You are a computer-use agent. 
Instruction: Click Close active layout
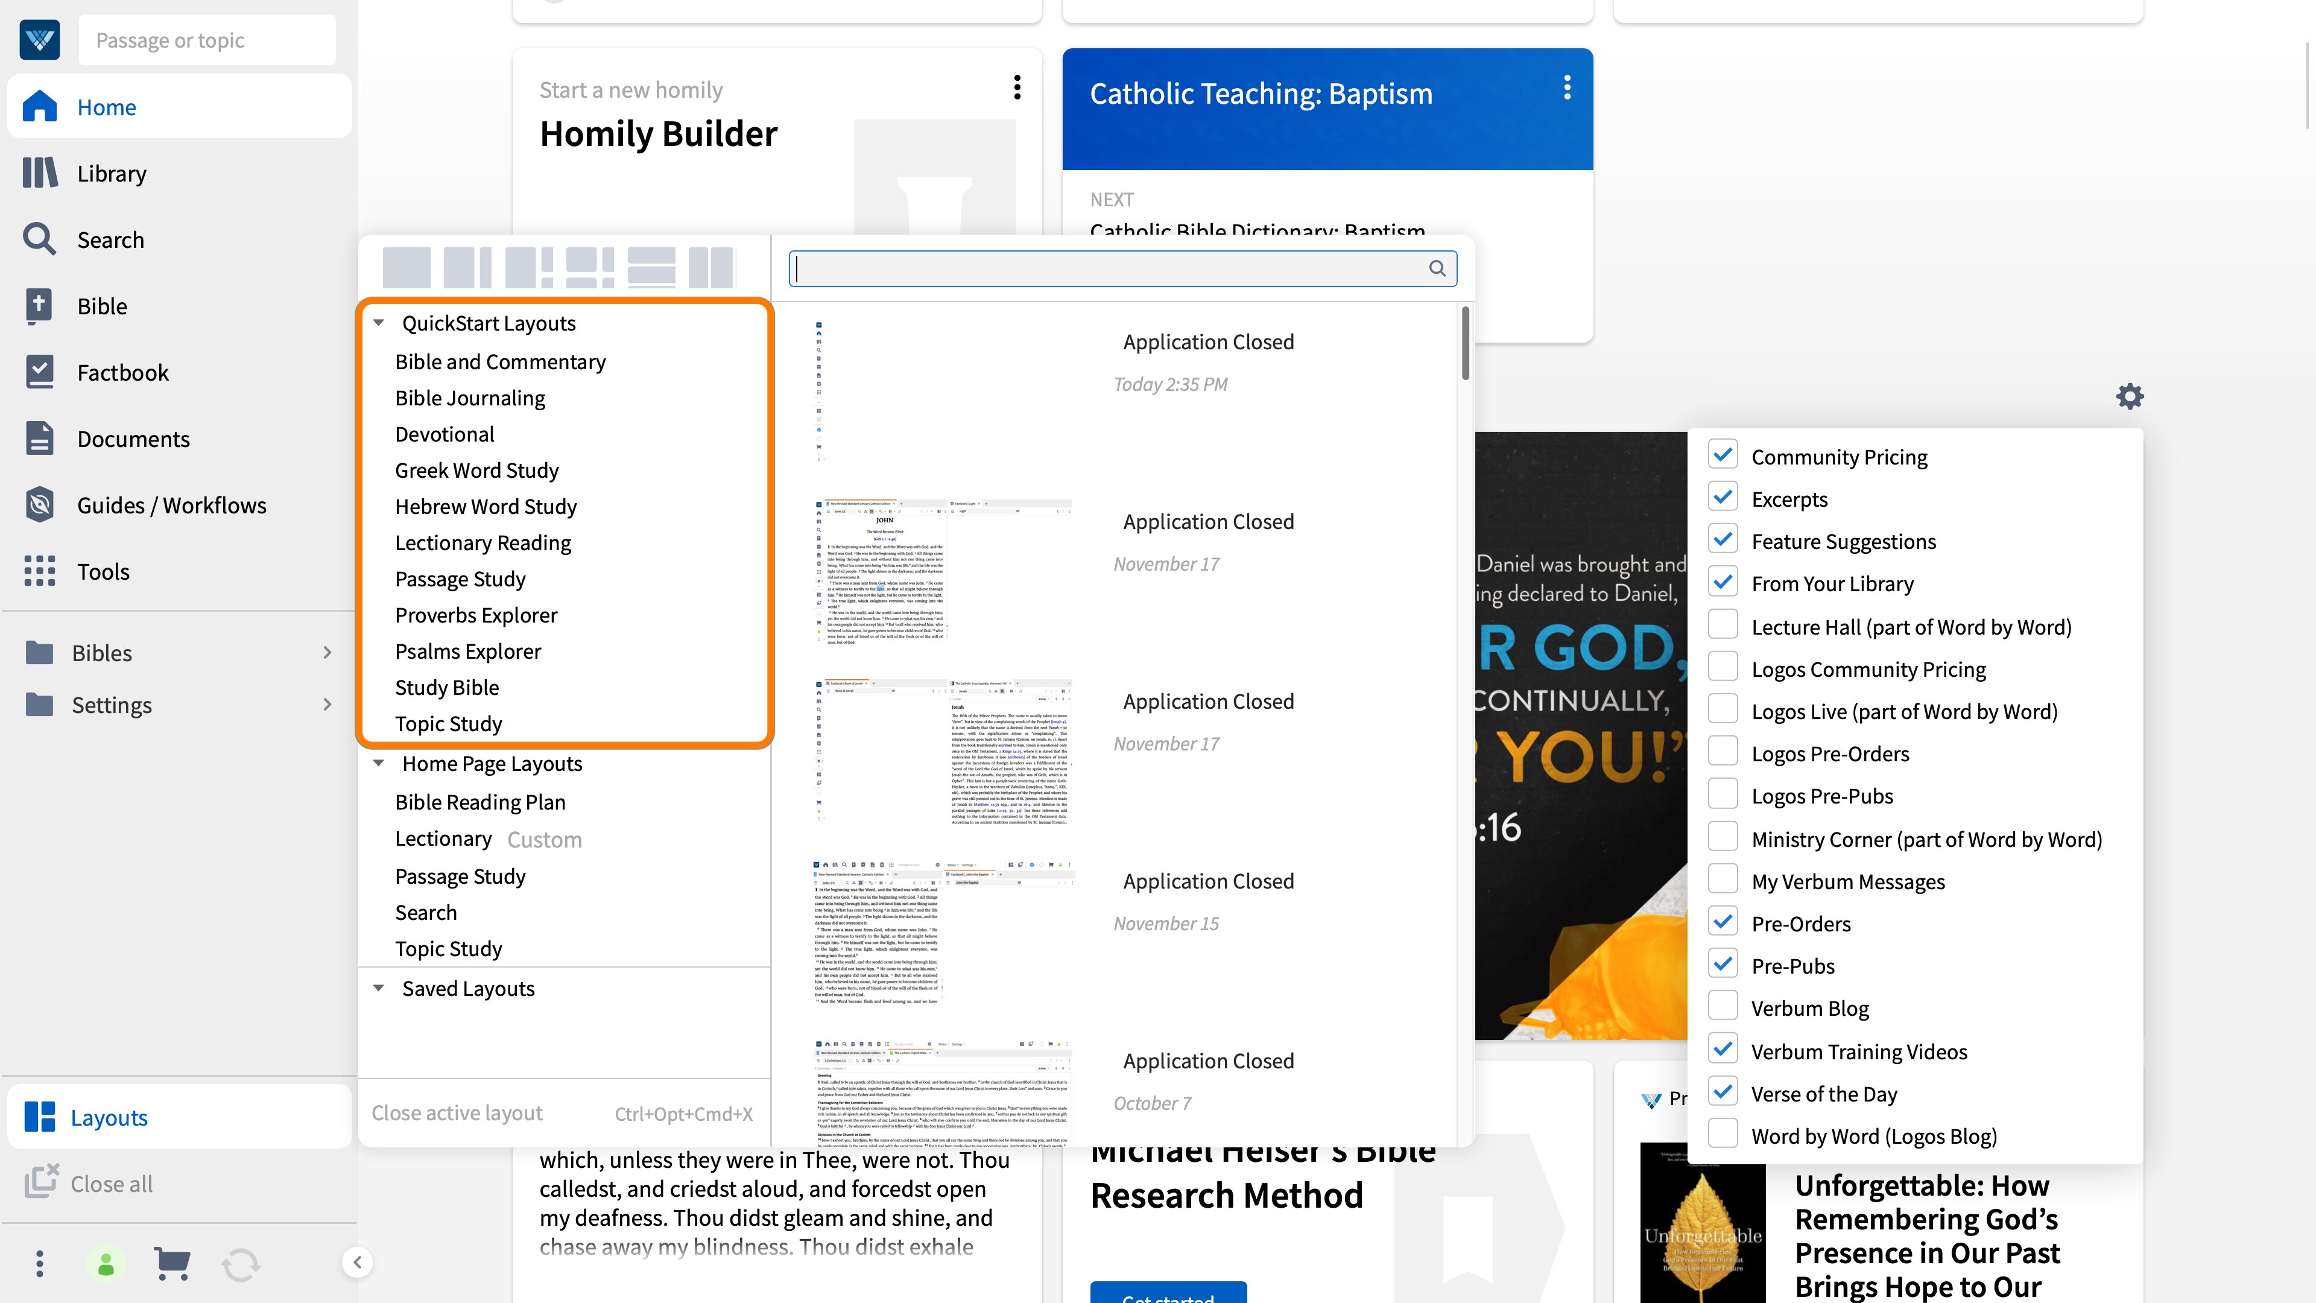[457, 1112]
